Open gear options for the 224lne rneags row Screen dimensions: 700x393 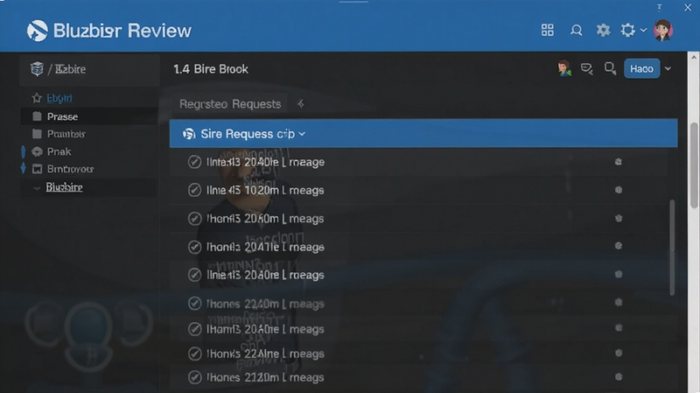click(x=619, y=353)
